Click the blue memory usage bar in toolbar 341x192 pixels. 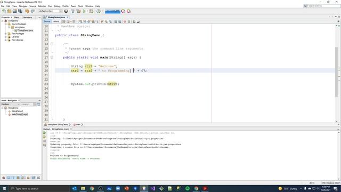click(112, 11)
